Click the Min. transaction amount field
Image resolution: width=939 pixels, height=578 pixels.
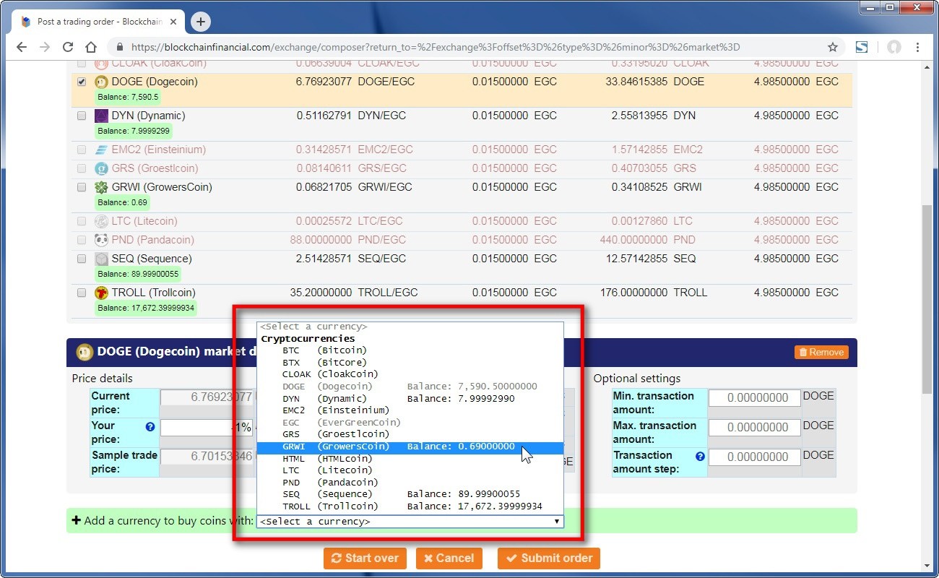pyautogui.click(x=754, y=398)
